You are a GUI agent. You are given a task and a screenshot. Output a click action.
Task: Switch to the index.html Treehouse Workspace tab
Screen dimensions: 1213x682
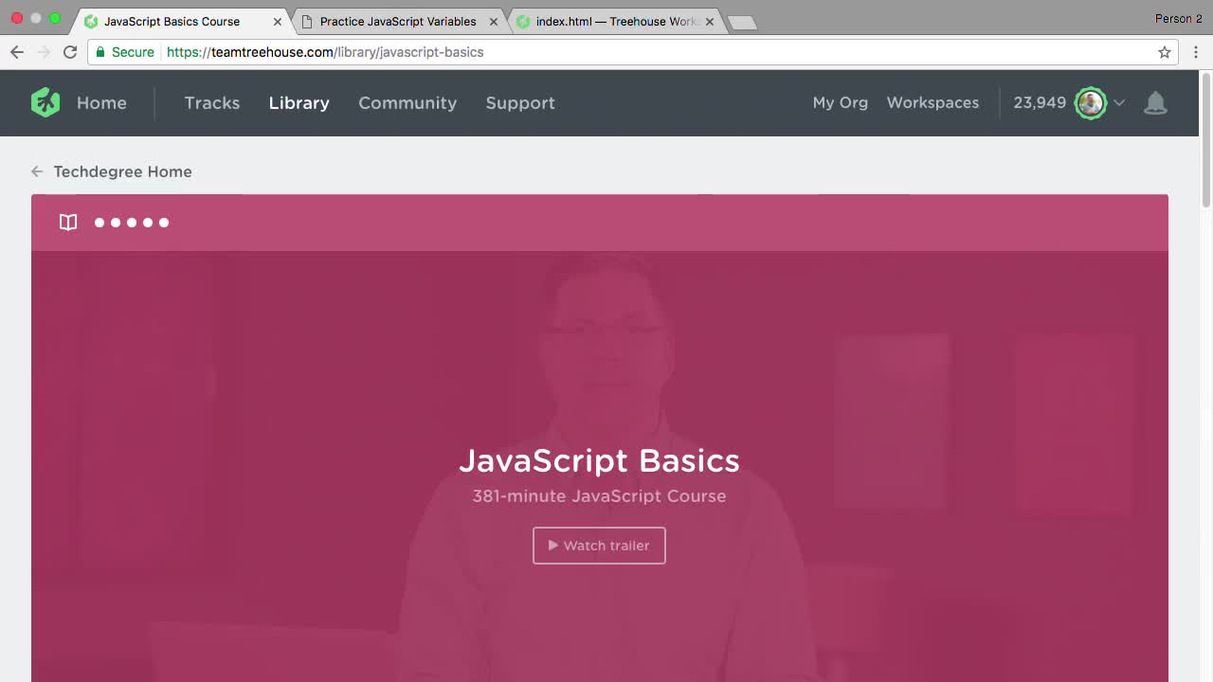(x=611, y=21)
